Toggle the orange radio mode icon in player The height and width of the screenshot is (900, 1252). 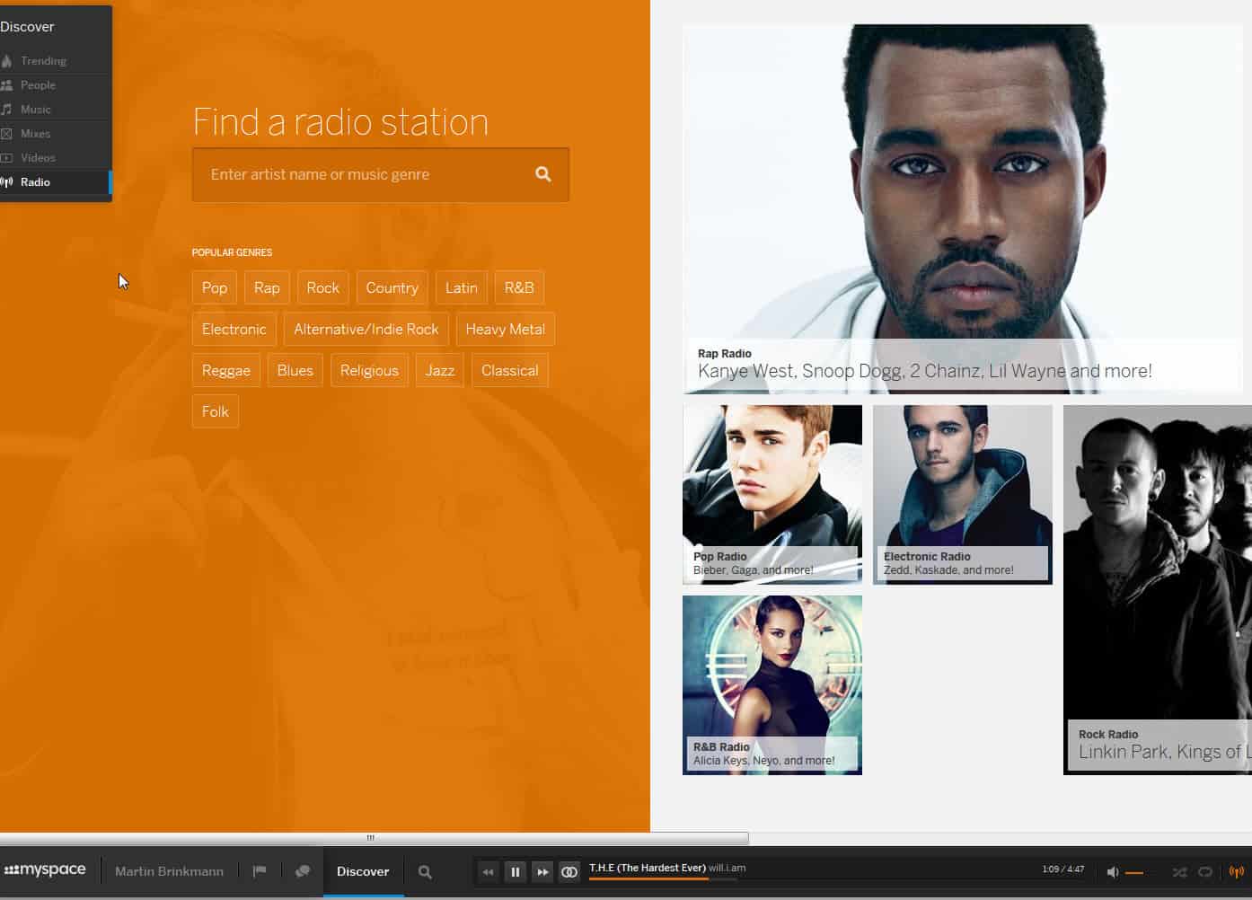tap(1237, 872)
